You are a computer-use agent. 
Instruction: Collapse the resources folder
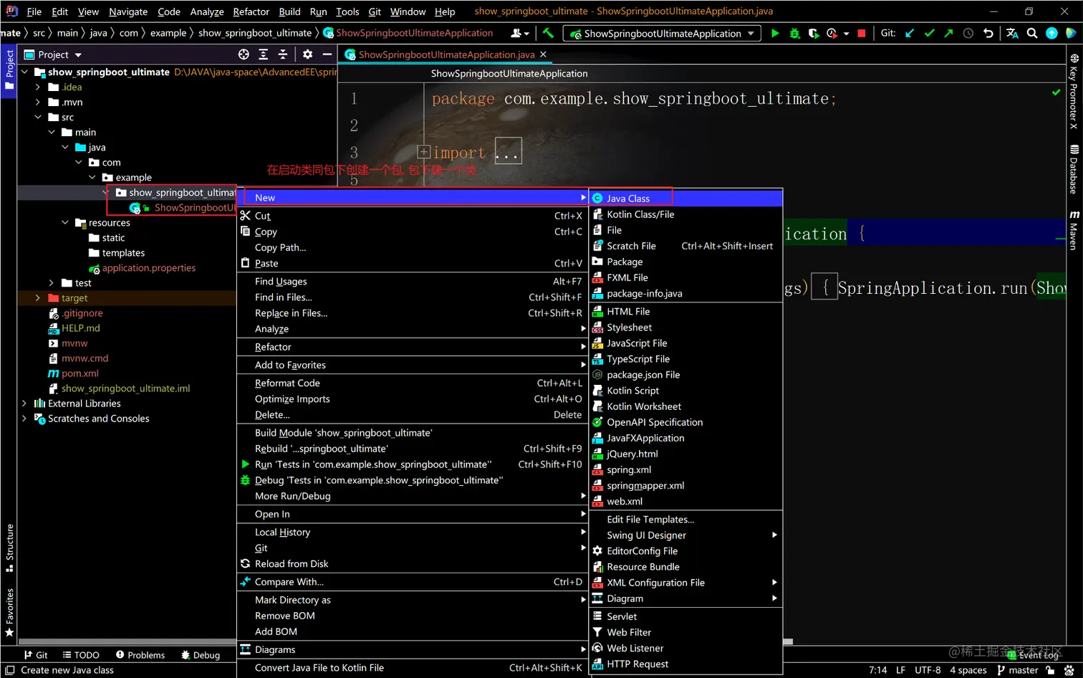[x=65, y=222]
